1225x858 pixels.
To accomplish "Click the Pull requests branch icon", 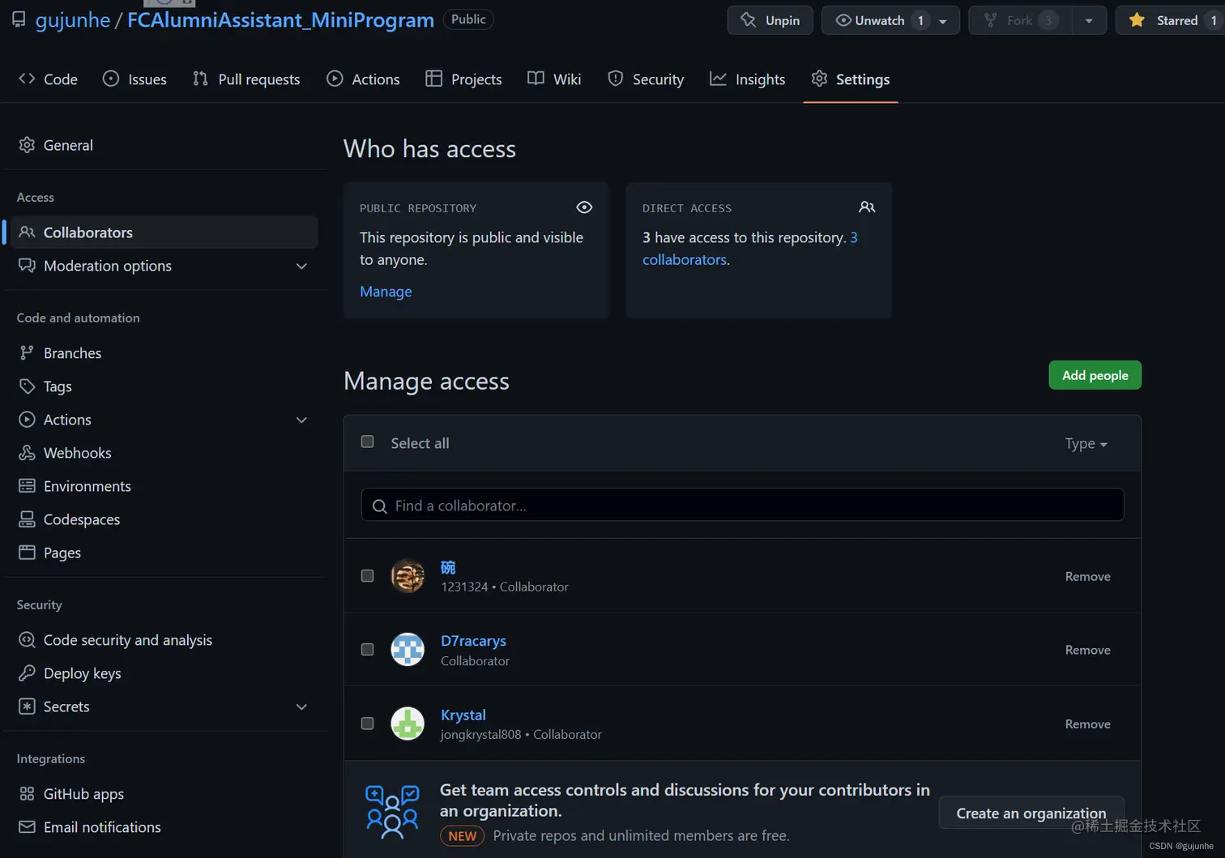I will (200, 79).
